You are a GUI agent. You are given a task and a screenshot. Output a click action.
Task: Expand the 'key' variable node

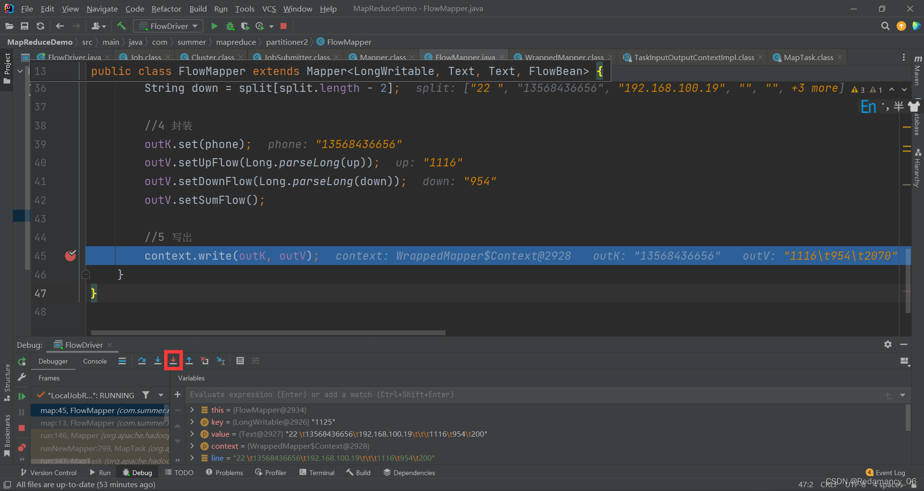(192, 422)
